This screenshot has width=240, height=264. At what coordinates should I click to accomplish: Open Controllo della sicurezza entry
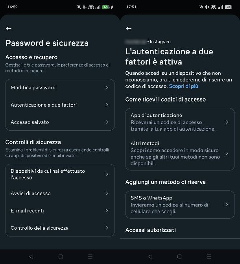60,228
